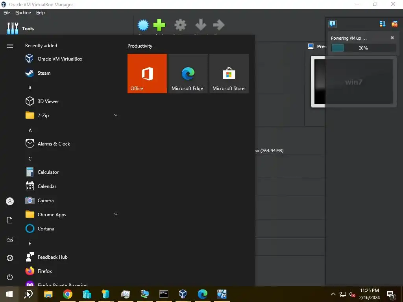403x302 pixels.
Task: Click the Windows Start button
Action: (x=9, y=294)
